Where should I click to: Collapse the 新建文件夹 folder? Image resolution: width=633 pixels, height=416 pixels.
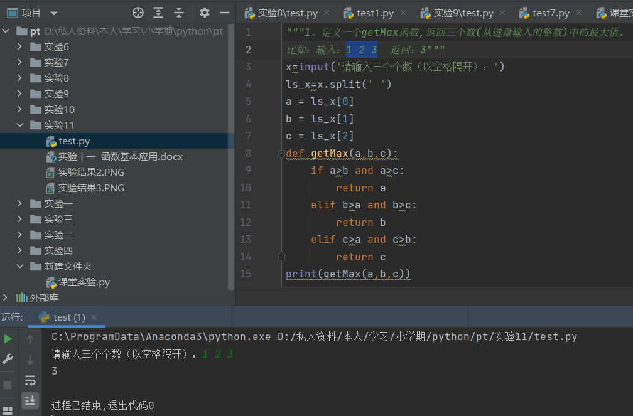tap(20, 266)
